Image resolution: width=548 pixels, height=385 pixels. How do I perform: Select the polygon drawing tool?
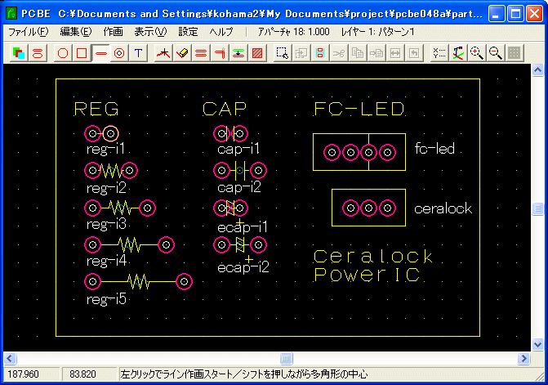pos(64,53)
